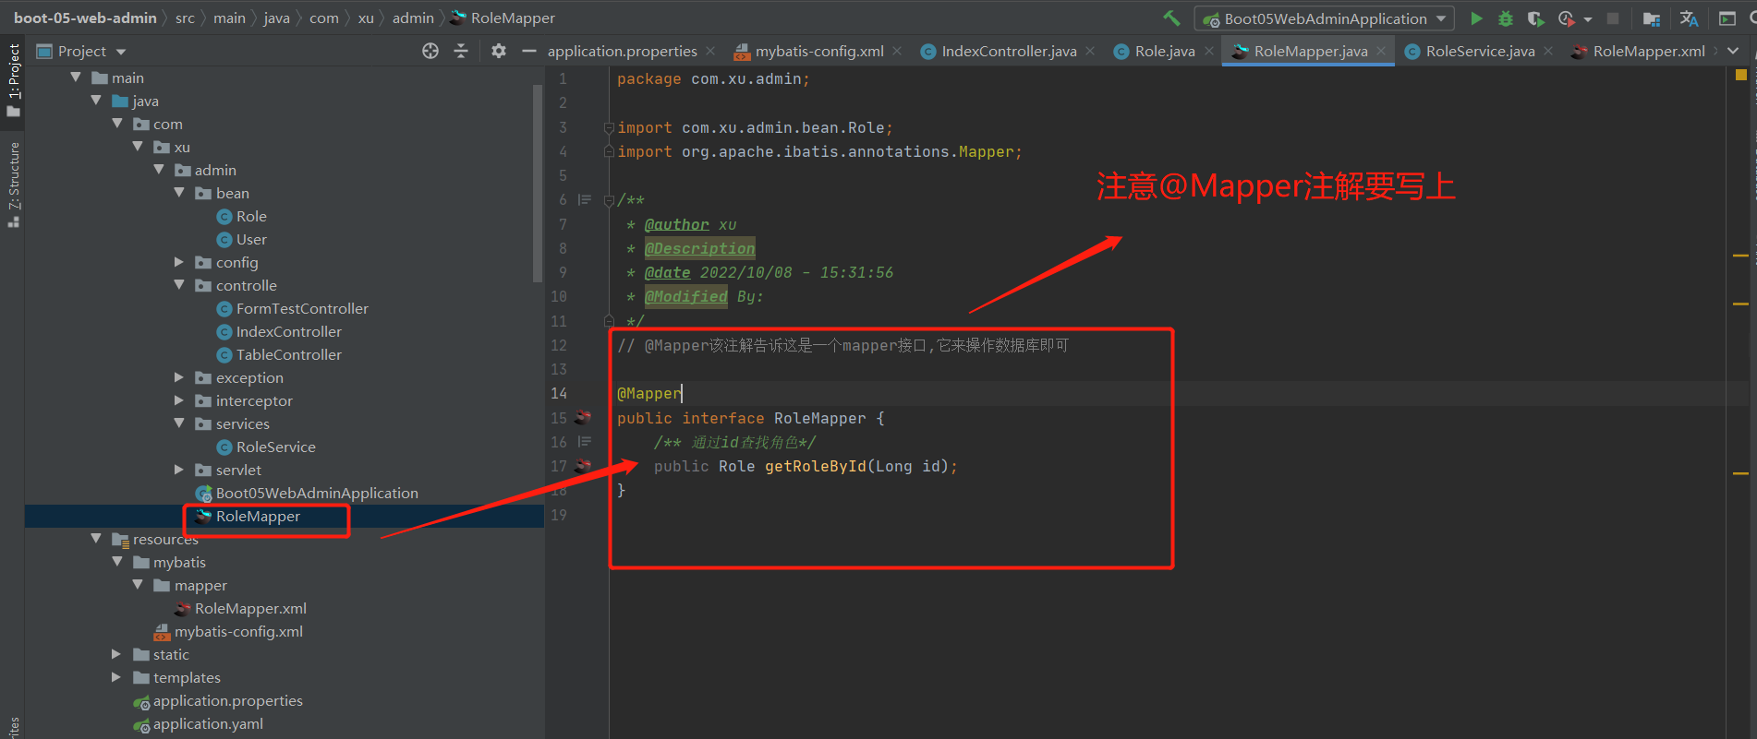Hide the Project panel with minus icon
The width and height of the screenshot is (1757, 739).
point(529,51)
